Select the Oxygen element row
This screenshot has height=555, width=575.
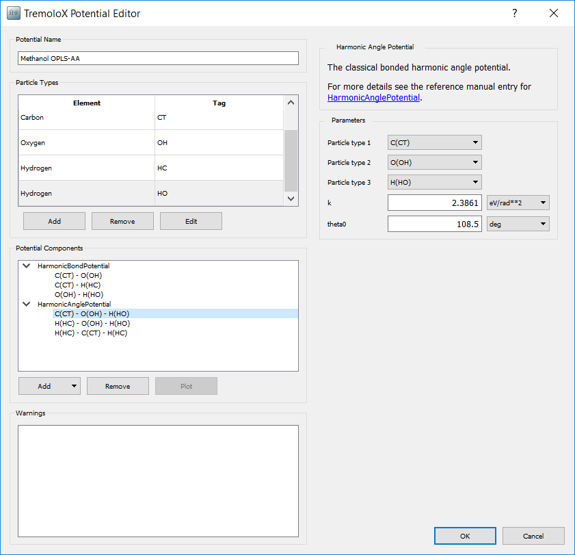150,143
